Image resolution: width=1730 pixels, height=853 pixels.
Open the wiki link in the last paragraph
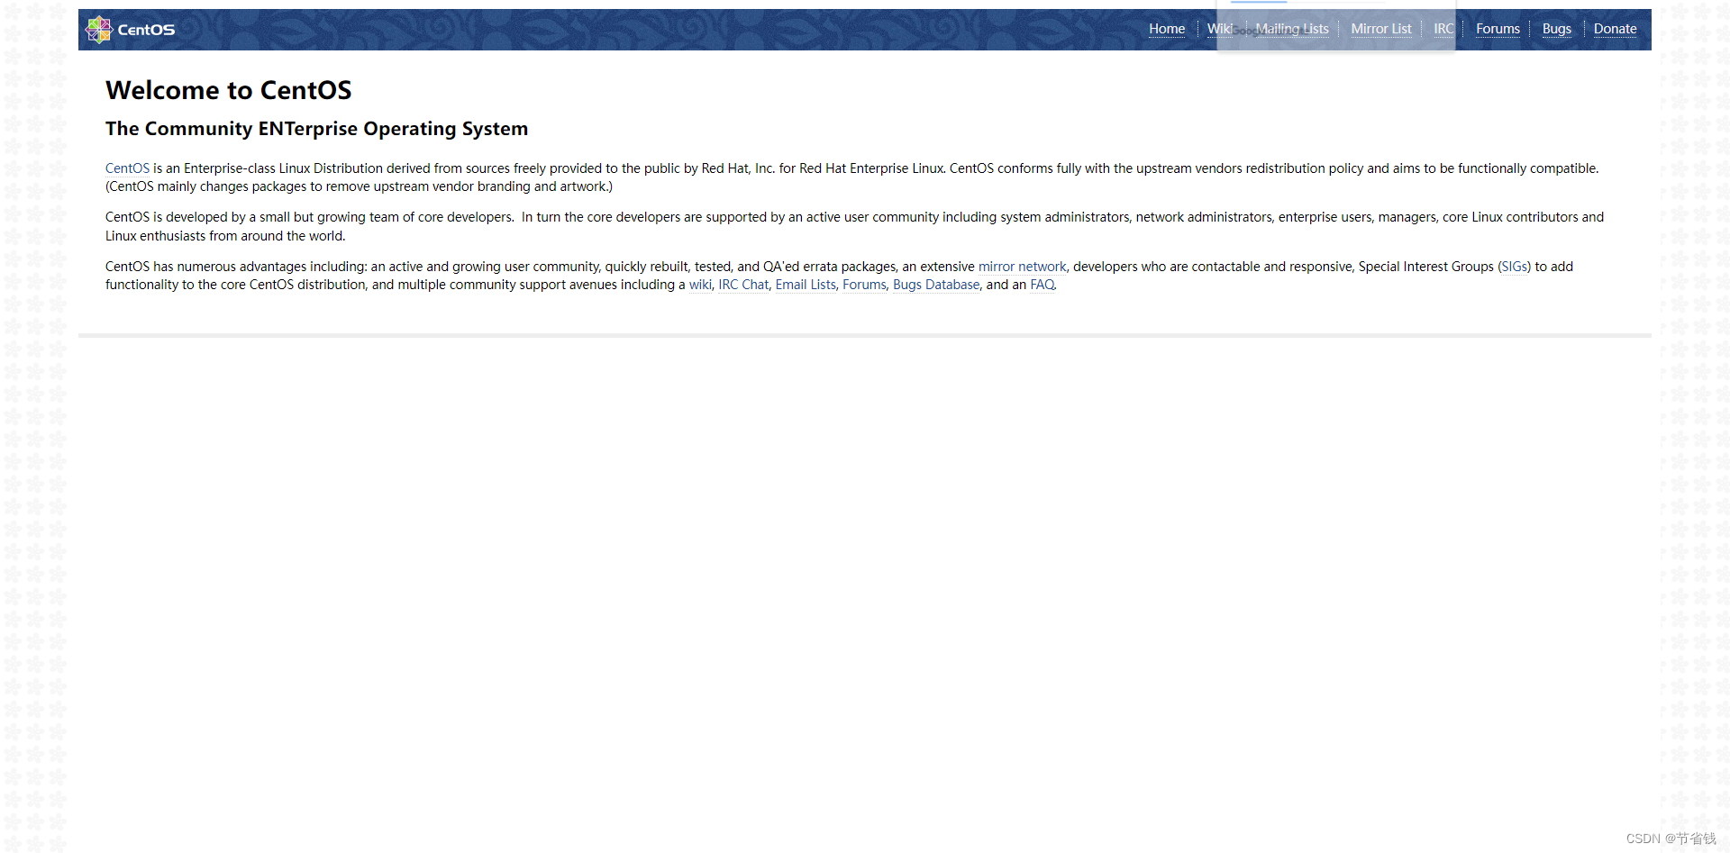pyautogui.click(x=700, y=285)
